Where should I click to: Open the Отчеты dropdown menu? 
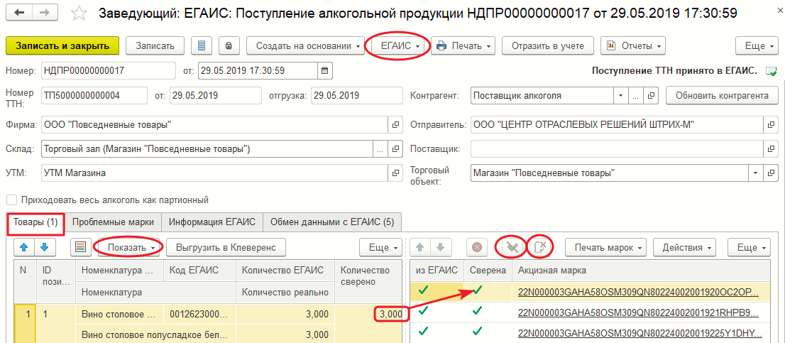[x=633, y=46]
